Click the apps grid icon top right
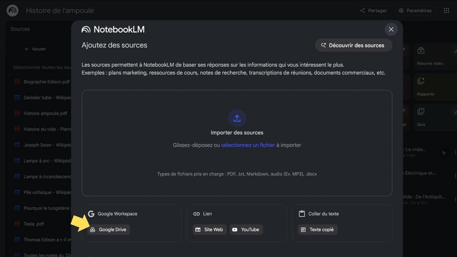 446,10
